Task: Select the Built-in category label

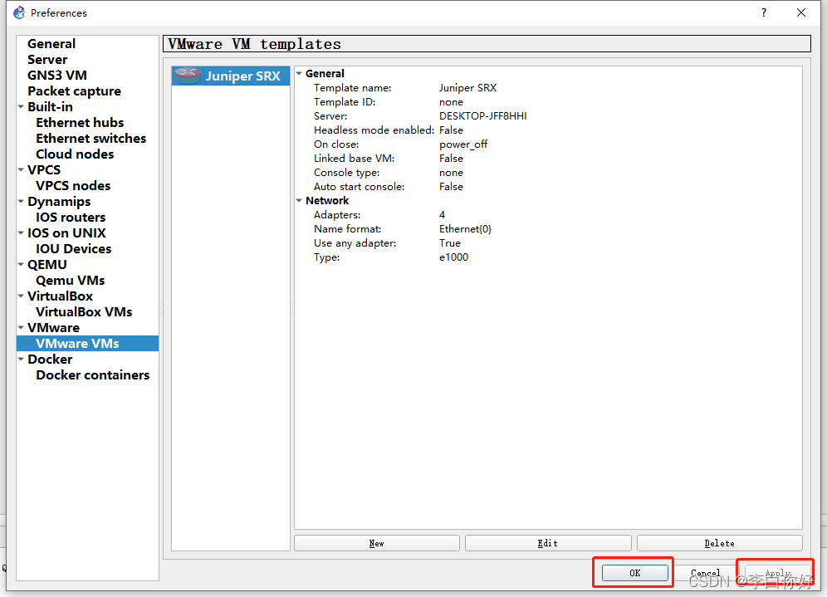Action: tap(50, 106)
